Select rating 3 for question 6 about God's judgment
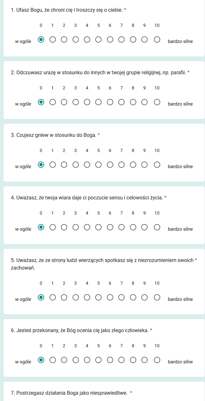Viewport: 205px width, 401px height. [75, 360]
